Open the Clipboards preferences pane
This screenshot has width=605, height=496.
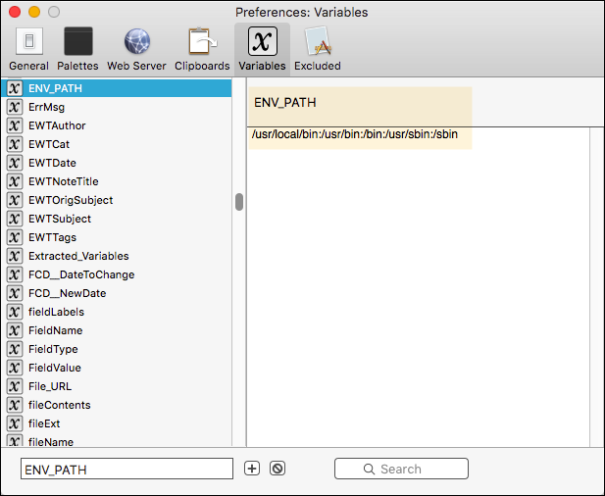coord(202,48)
